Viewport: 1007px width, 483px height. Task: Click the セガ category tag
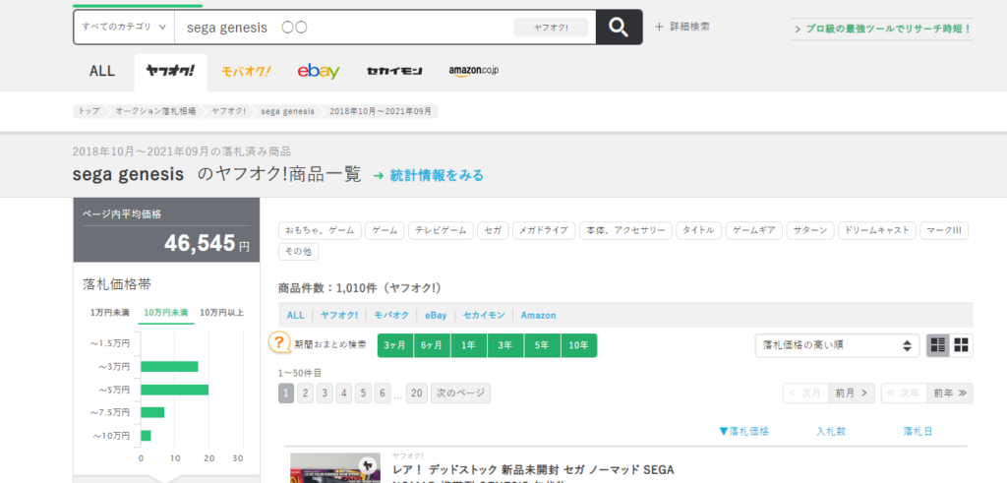pyautogui.click(x=493, y=230)
